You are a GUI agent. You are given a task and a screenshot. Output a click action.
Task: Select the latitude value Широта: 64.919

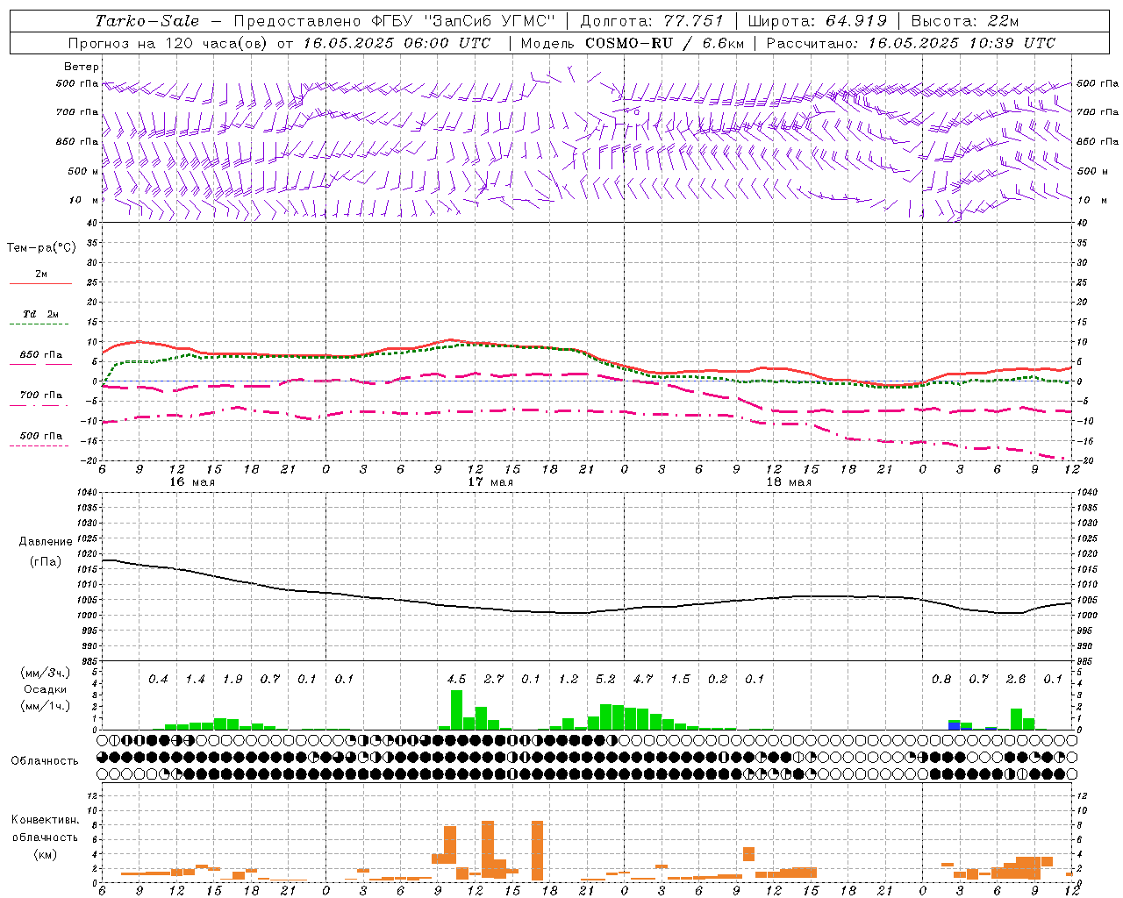[817, 21]
